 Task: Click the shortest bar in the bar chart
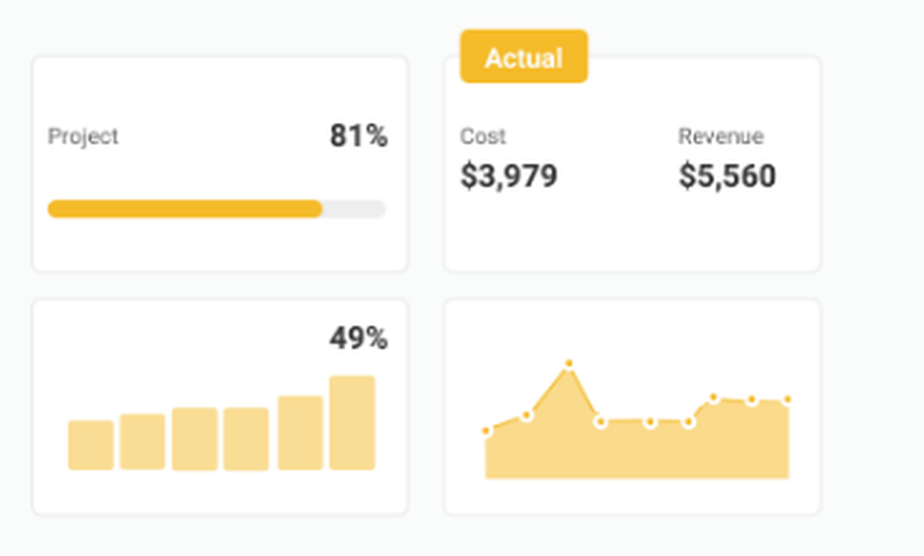click(91, 445)
